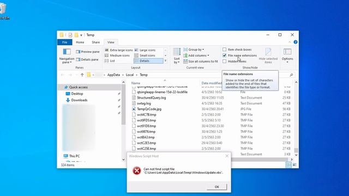The width and height of the screenshot is (349, 196).
Task: Open the folder Options button
Action: tap(287, 56)
